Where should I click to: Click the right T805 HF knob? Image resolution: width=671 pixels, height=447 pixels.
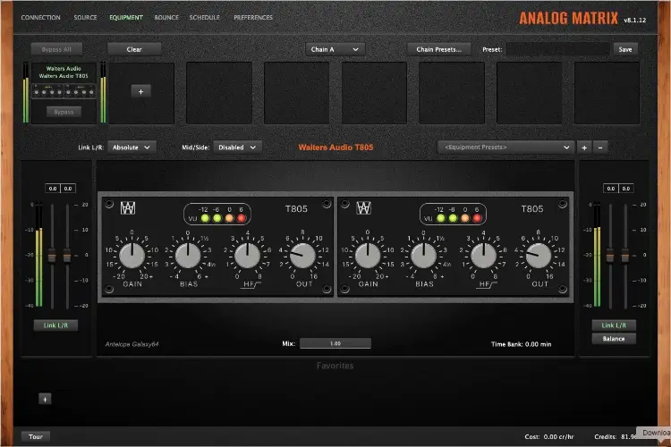[481, 256]
